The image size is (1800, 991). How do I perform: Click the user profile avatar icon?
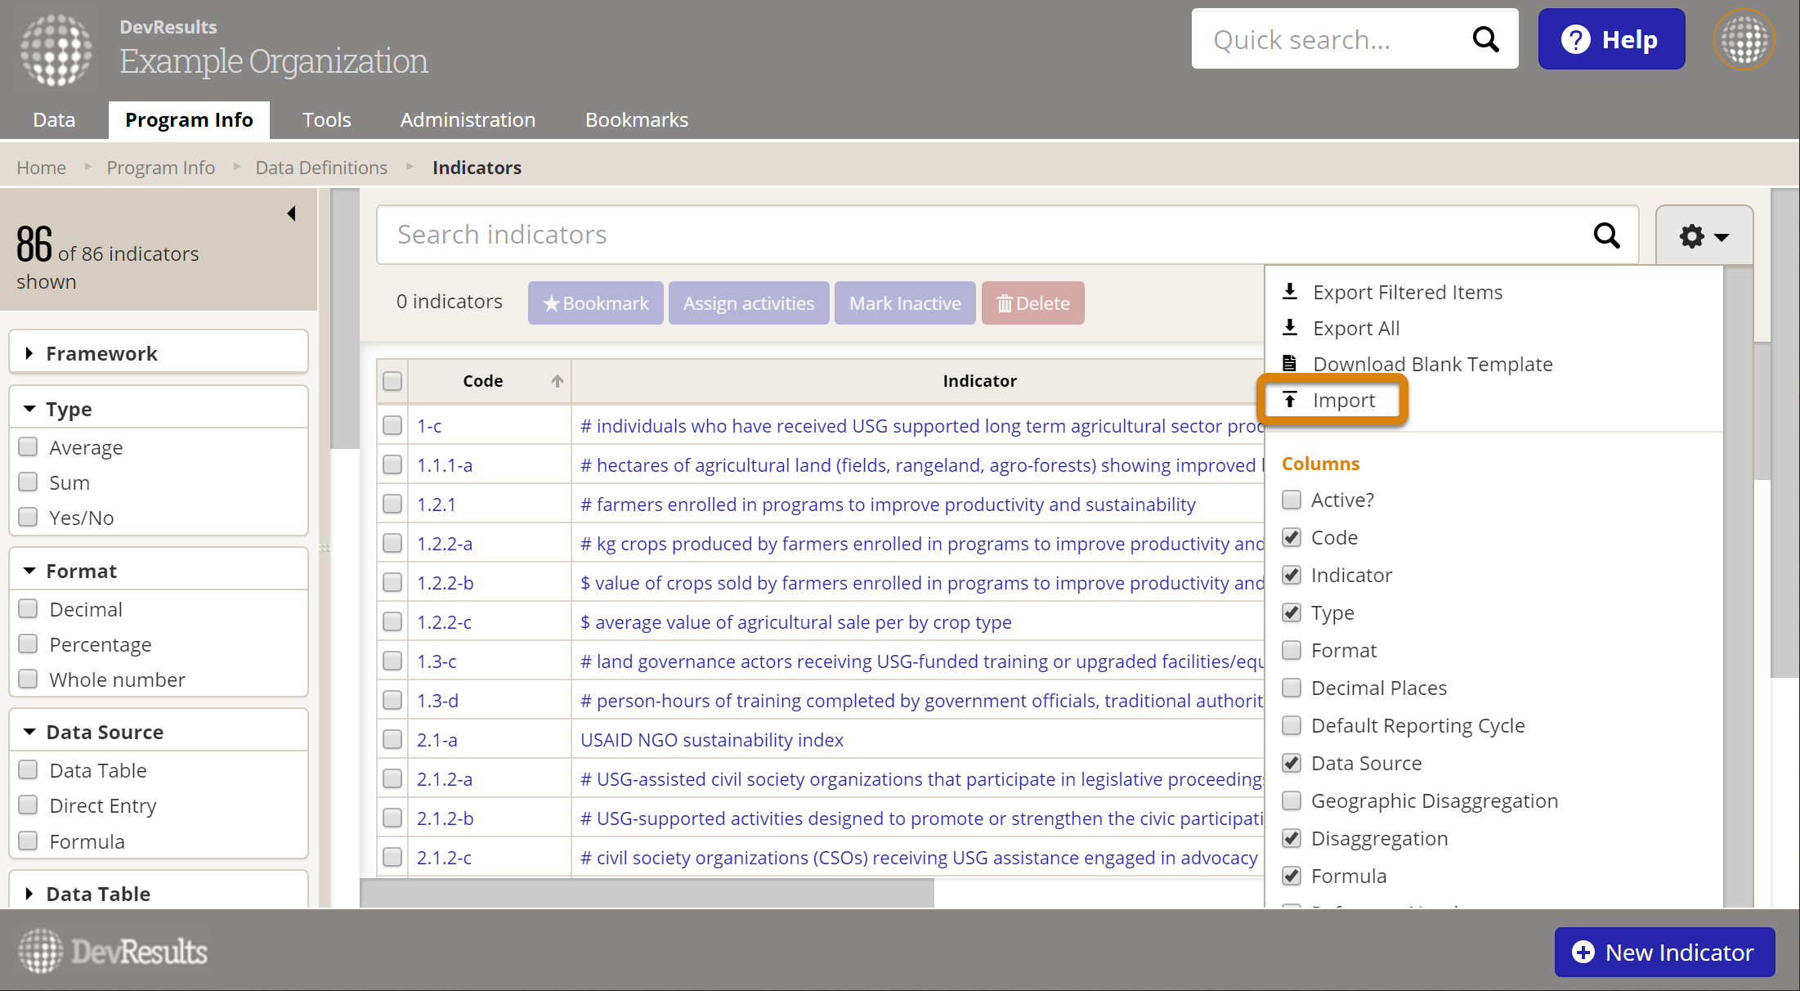(1744, 39)
